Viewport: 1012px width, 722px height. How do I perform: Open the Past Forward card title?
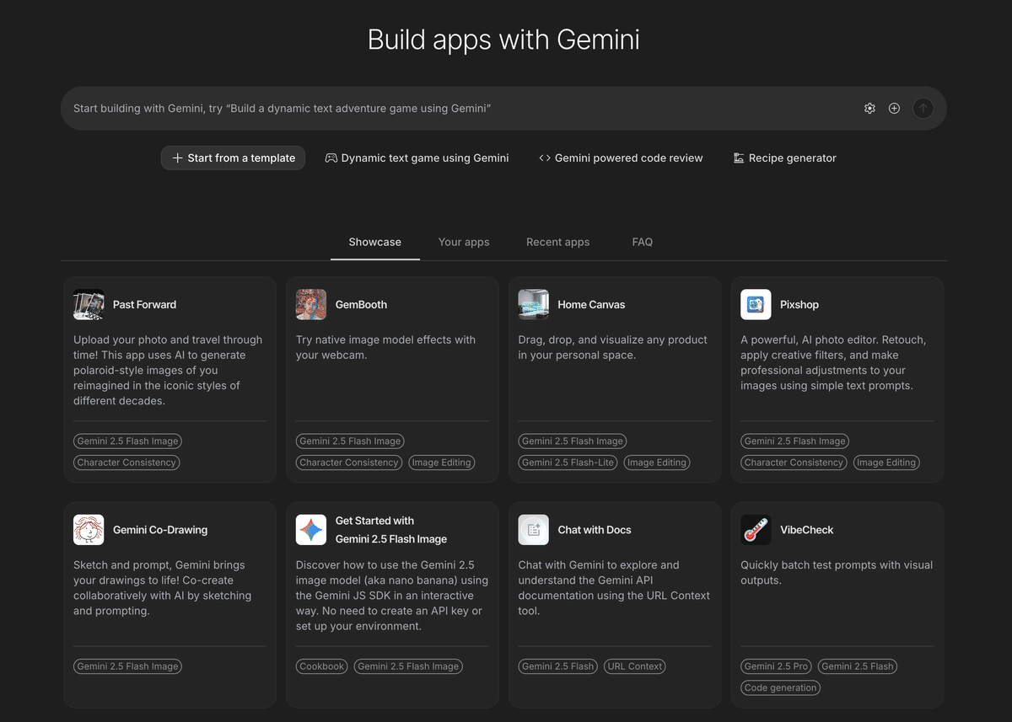point(144,304)
